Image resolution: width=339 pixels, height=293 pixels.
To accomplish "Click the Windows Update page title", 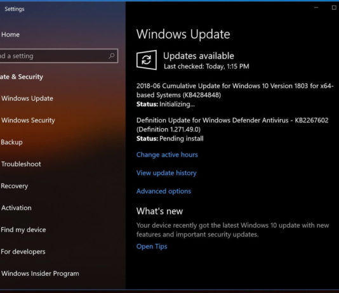I will point(183,34).
